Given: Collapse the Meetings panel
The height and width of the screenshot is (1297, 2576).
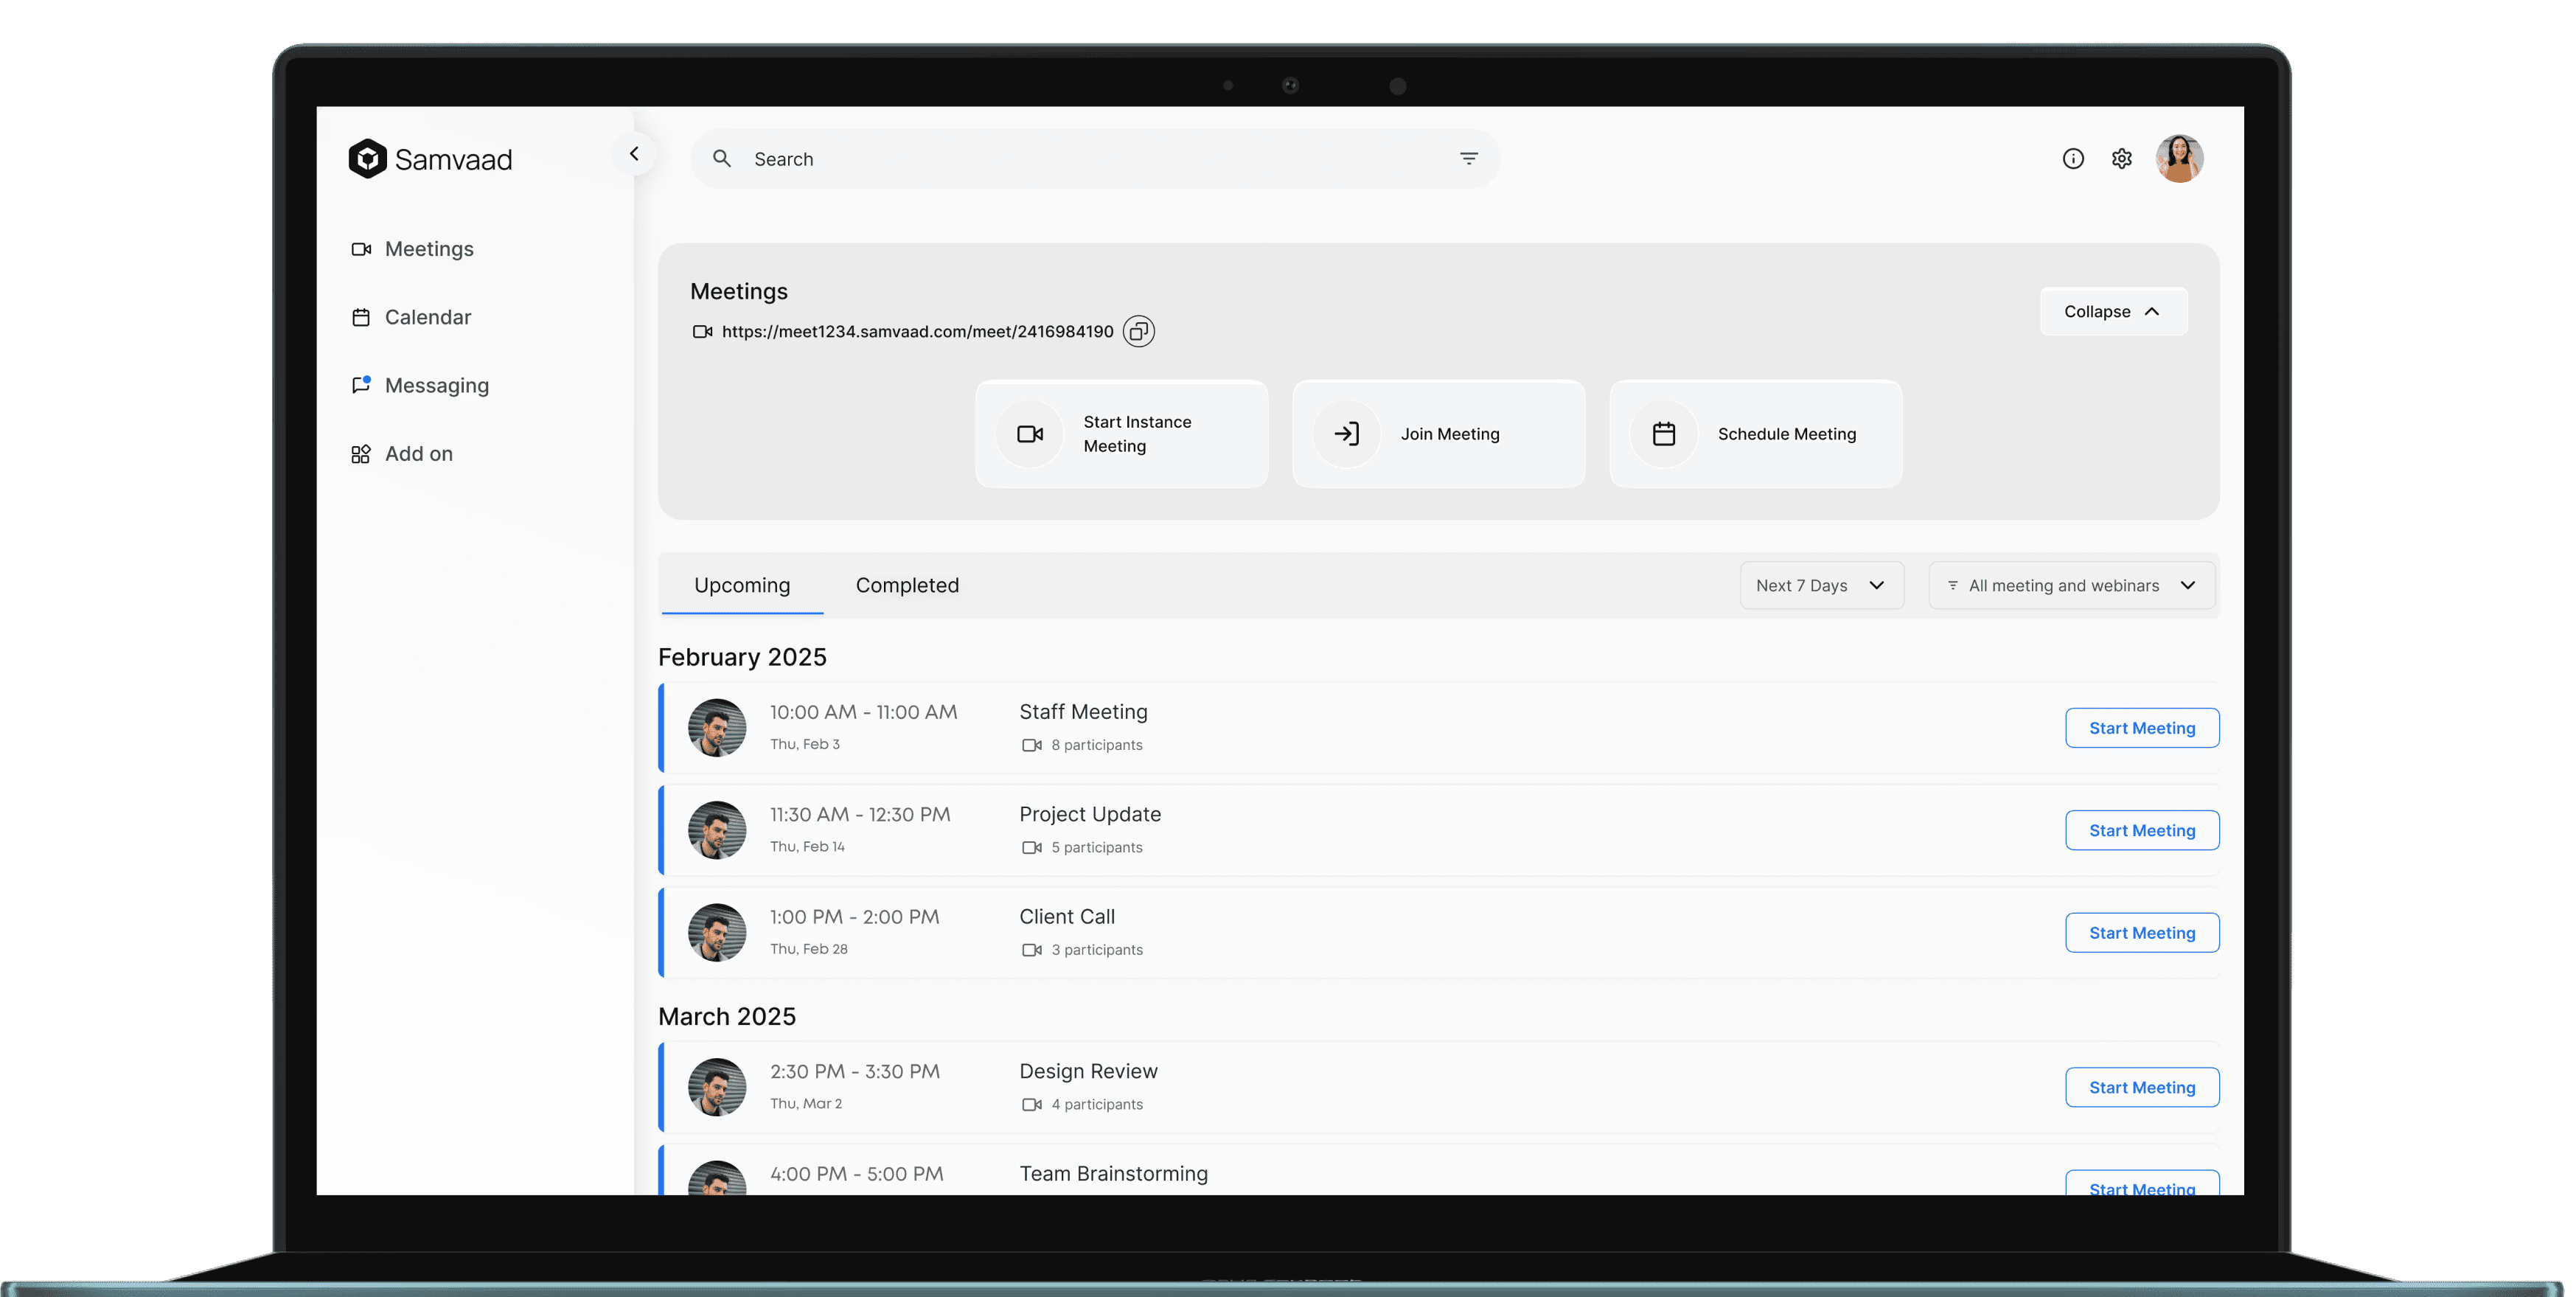Looking at the screenshot, I should [x=2112, y=312].
